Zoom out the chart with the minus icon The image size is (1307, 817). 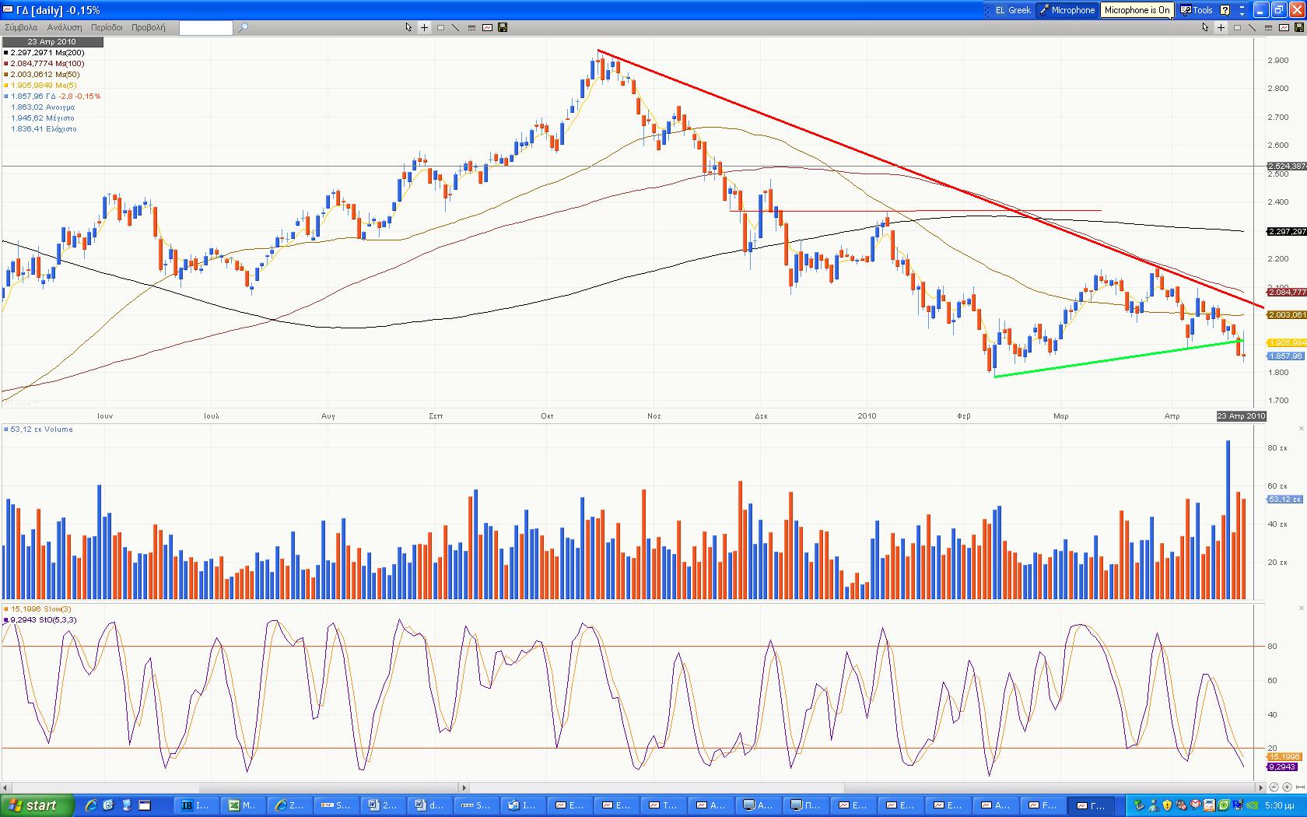tap(1273, 787)
